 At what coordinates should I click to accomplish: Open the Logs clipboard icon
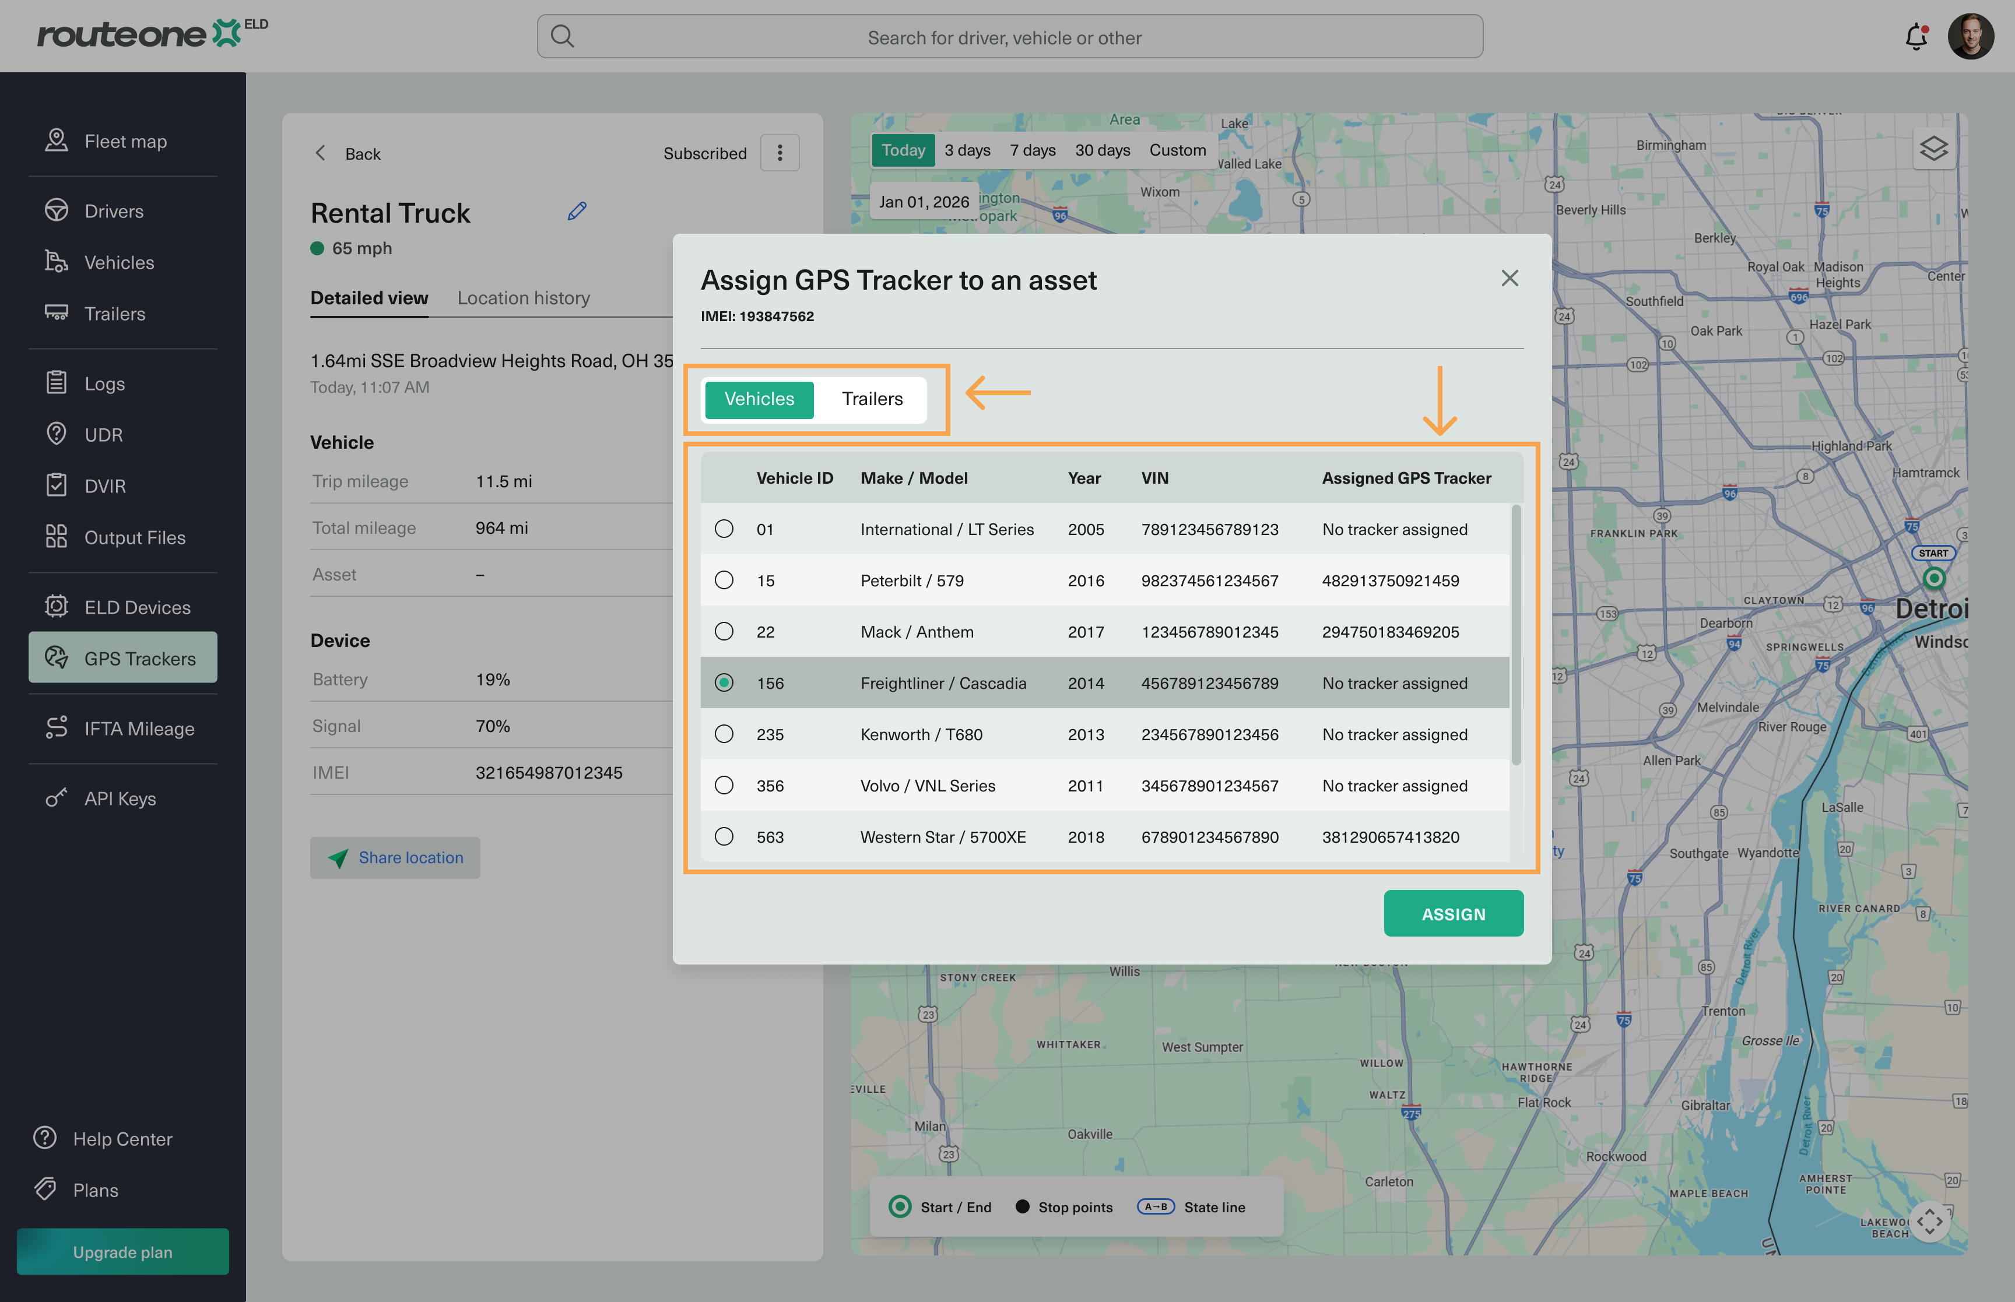pos(57,383)
